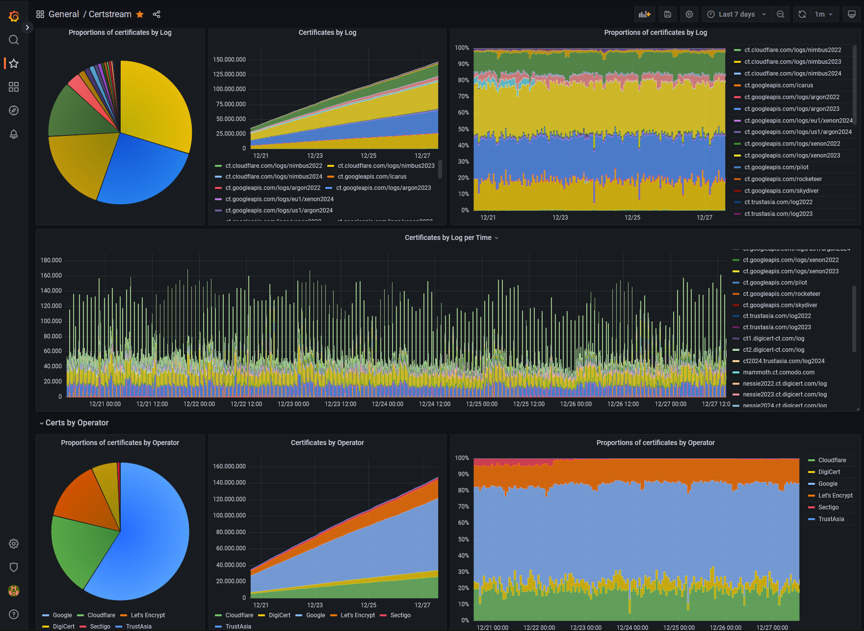Open dashboard settings gear

[689, 14]
